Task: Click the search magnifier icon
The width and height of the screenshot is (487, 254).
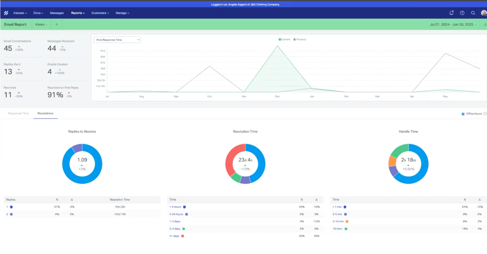Action: 473,13
